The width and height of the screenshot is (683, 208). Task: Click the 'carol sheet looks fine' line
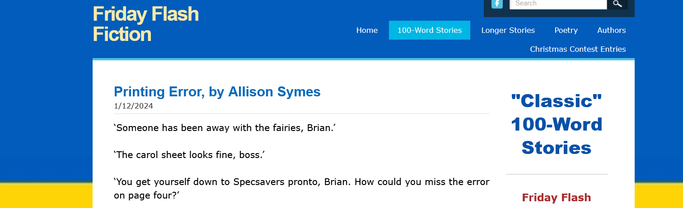pyautogui.click(x=189, y=155)
